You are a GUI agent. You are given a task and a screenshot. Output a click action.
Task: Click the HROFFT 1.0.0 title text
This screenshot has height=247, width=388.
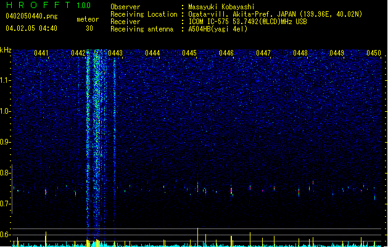coord(49,5)
